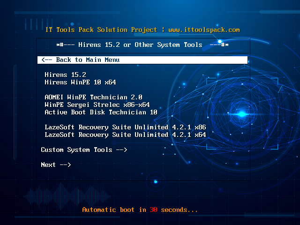Boot Hirens WinPE 10 x64
The image size is (300, 225).
(80, 82)
